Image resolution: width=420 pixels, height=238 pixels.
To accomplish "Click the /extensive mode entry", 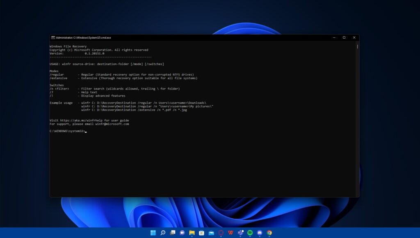I will tap(123, 78).
